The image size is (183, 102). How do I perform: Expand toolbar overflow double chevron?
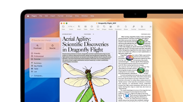pyautogui.click(x=150, y=27)
